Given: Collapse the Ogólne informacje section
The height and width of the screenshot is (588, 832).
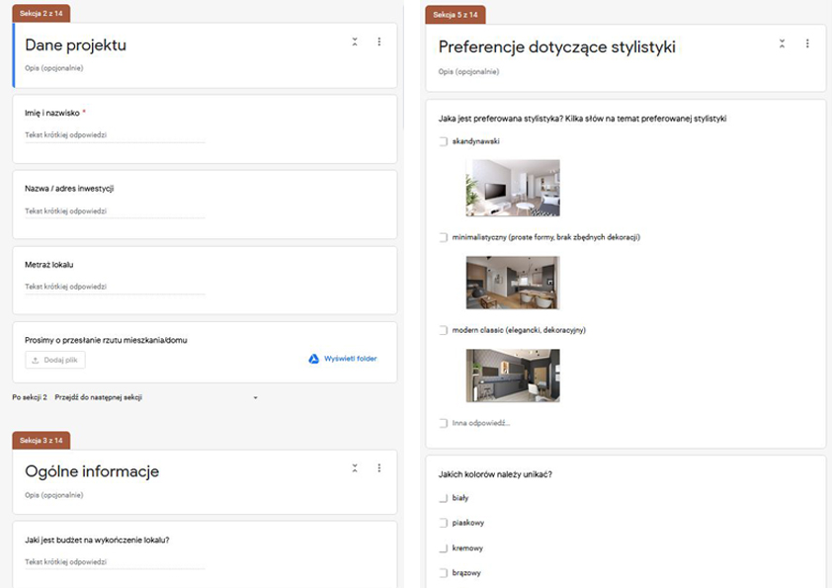Looking at the screenshot, I should (355, 468).
